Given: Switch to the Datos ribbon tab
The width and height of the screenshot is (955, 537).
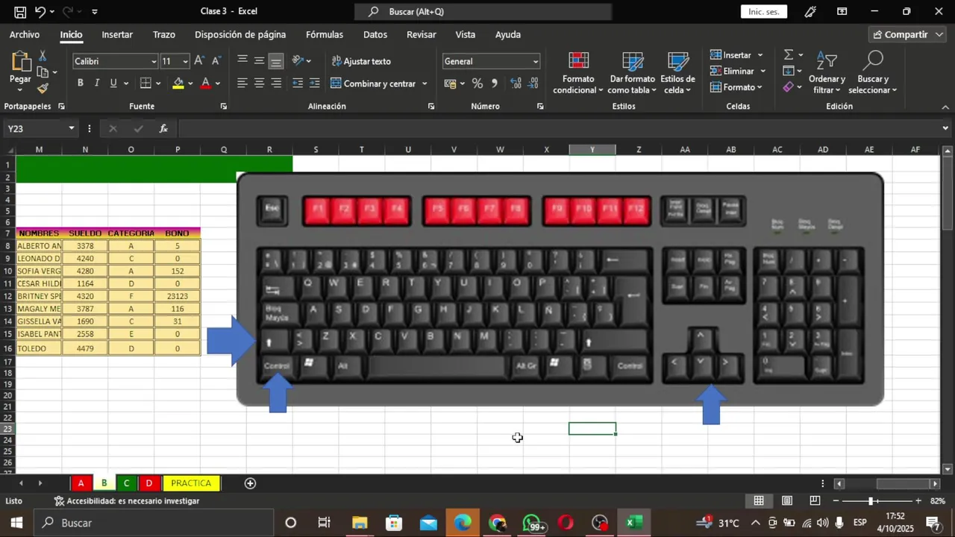Looking at the screenshot, I should point(375,34).
